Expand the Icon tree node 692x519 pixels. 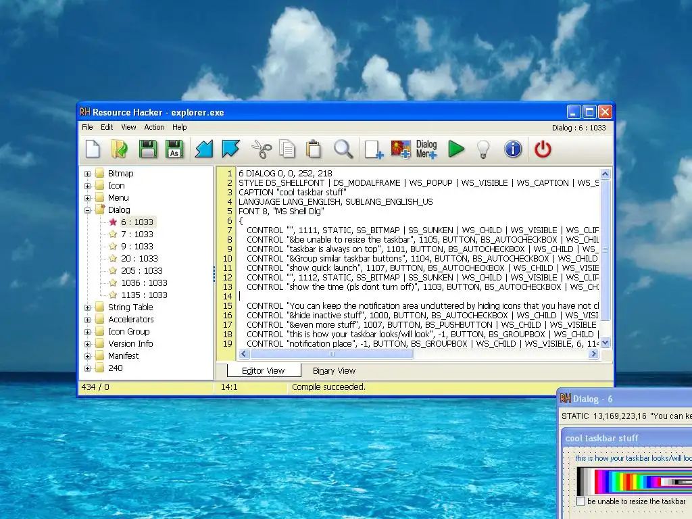pyautogui.click(x=87, y=186)
